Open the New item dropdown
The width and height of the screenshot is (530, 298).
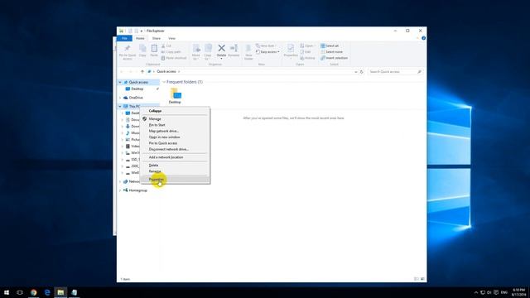[x=266, y=46]
